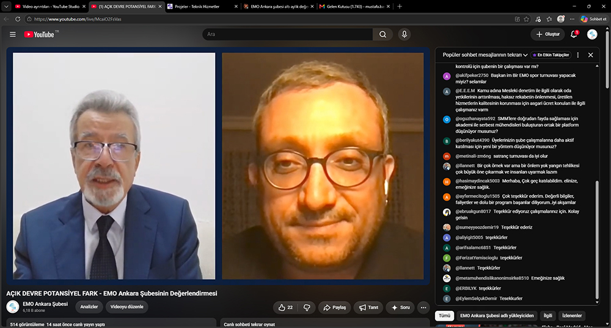This screenshot has height=328, width=611.
Task: Open the split screen icon in address bar
Action: pos(517,19)
